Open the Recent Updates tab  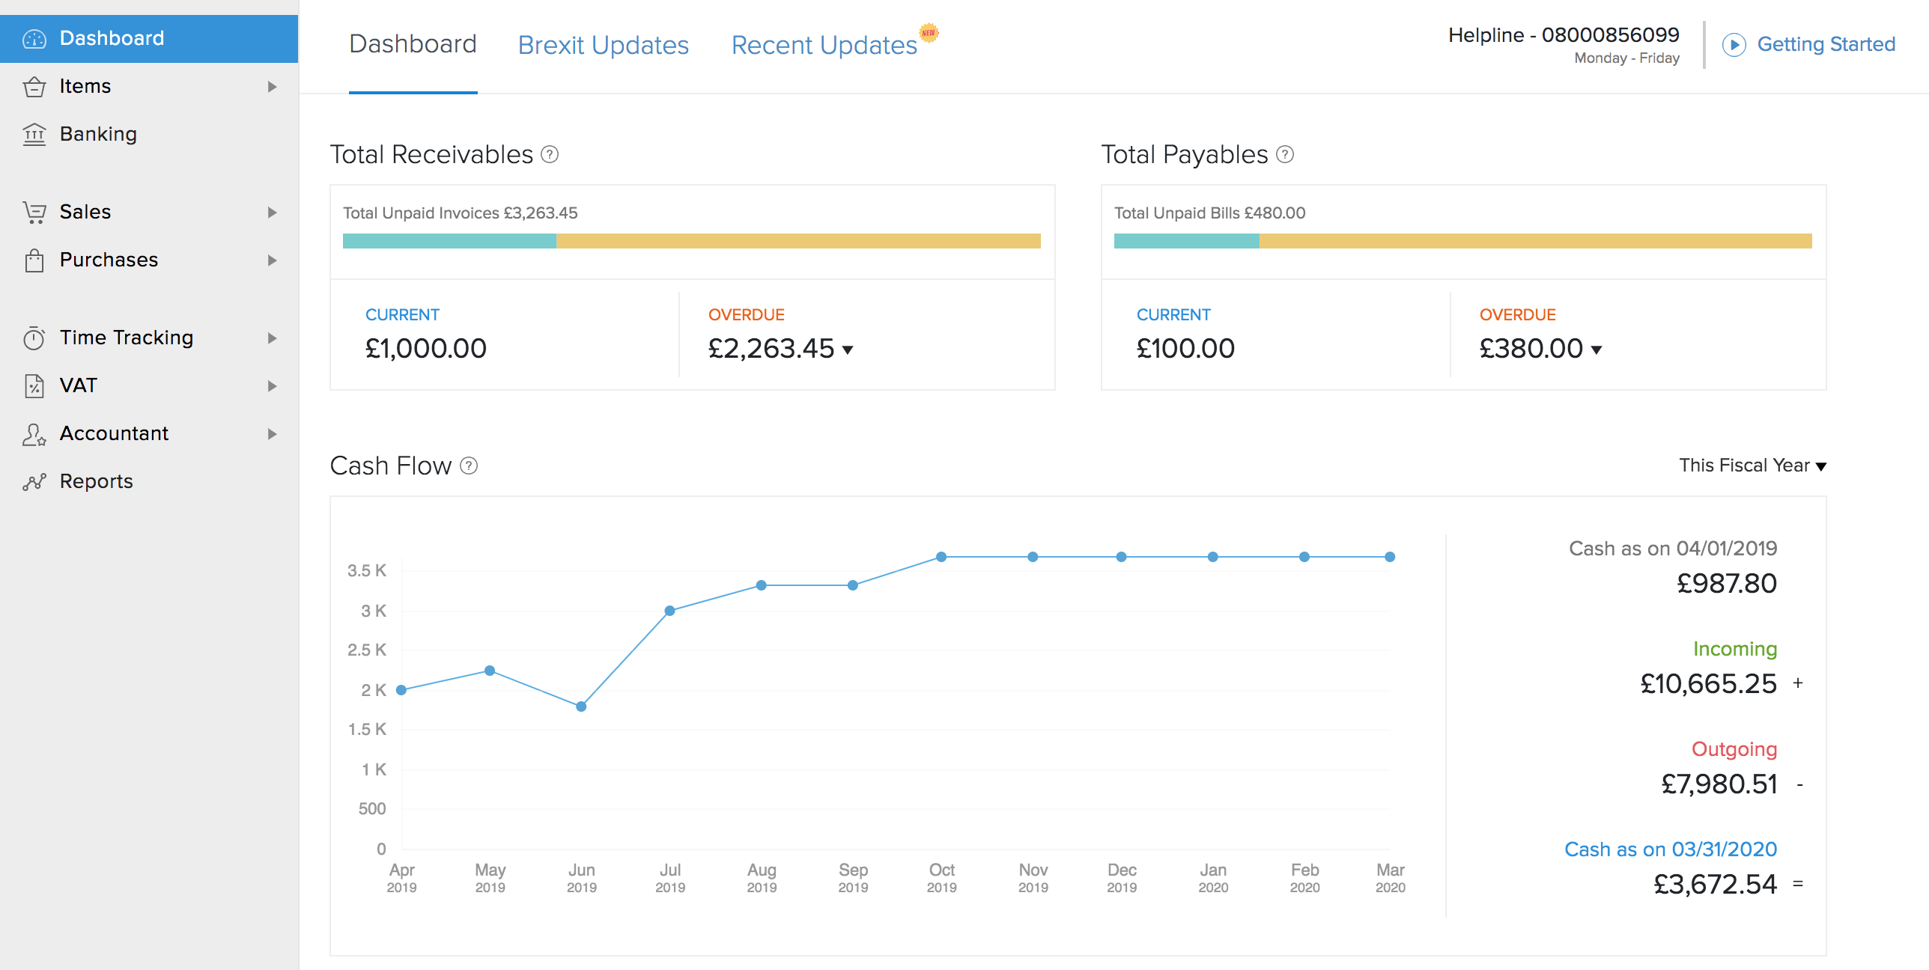click(x=824, y=45)
